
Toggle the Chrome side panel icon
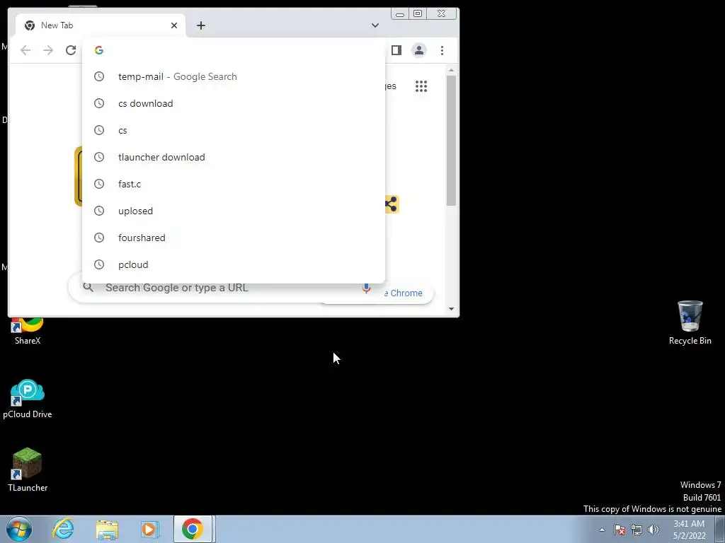(396, 50)
